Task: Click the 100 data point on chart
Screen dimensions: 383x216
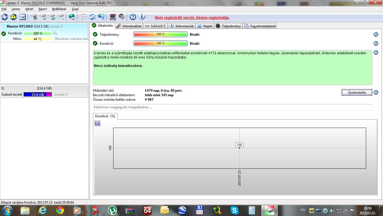Action: click(x=239, y=148)
